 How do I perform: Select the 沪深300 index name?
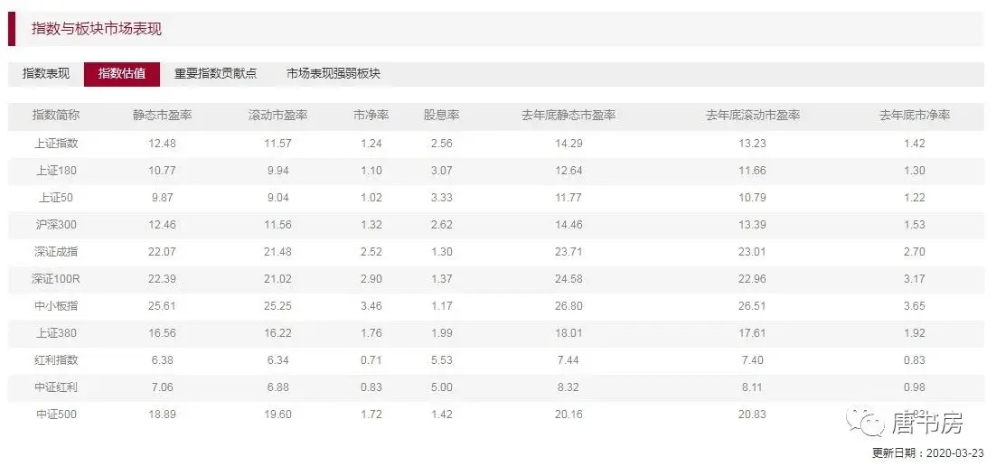56,225
